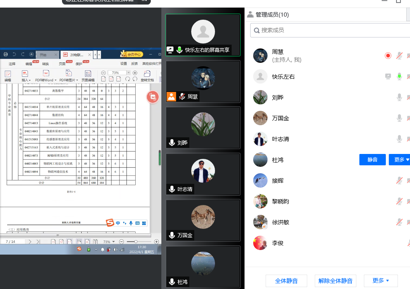Go to next page arrow in PDF status bar

coord(30,242)
